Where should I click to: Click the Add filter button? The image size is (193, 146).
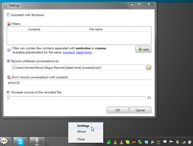143,49
